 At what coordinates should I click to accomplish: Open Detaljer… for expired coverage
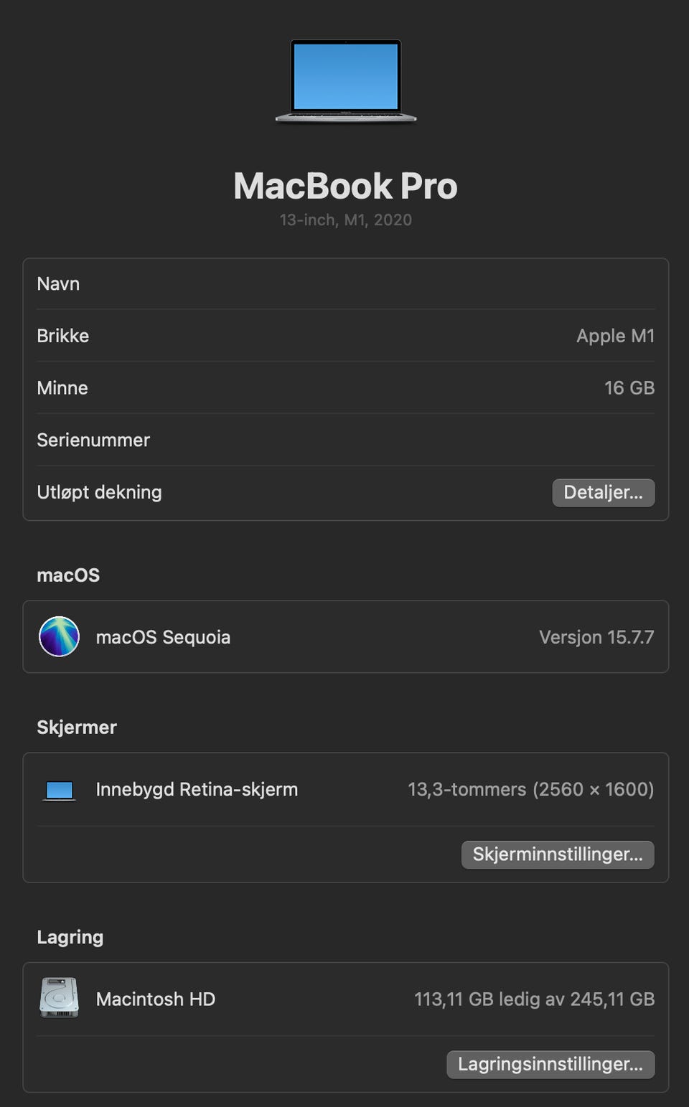coord(604,492)
